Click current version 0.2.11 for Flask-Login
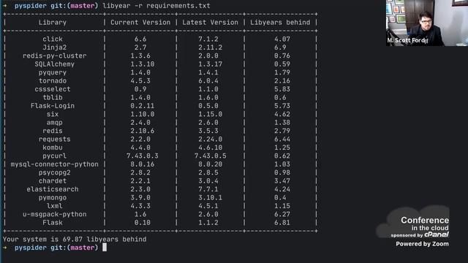The image size is (468, 263). (143, 106)
